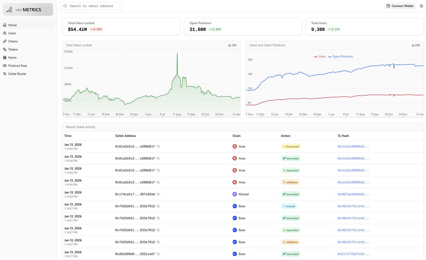Click Base chain icon in last row
Image resolution: width=426 pixels, height=260 pixels.
[235, 254]
